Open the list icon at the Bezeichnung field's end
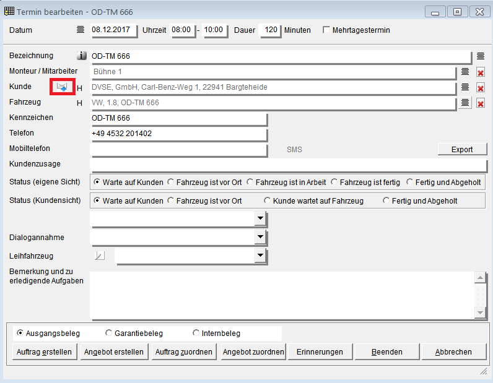Image resolution: width=493 pixels, height=383 pixels. coord(480,56)
